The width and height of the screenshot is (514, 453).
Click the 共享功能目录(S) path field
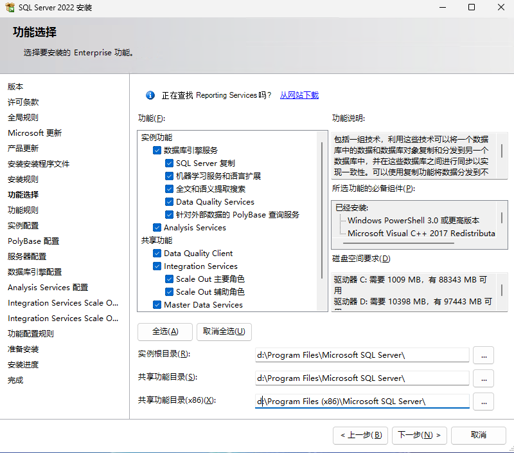tap(362, 378)
